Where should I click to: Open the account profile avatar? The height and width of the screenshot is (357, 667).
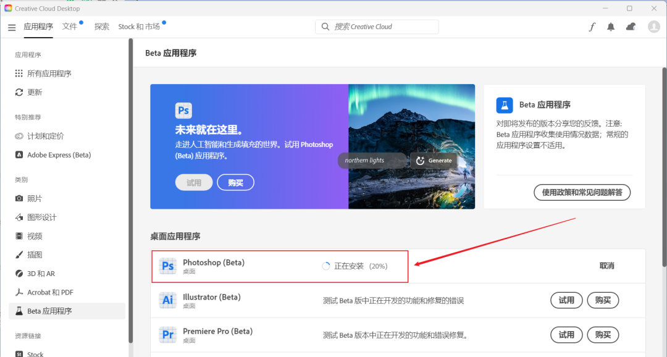click(x=653, y=27)
